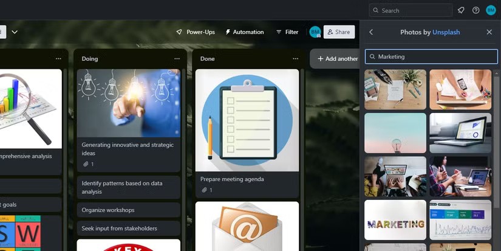The image size is (501, 251).
Task: Open the notifications icon in top bar
Action: click(x=461, y=10)
